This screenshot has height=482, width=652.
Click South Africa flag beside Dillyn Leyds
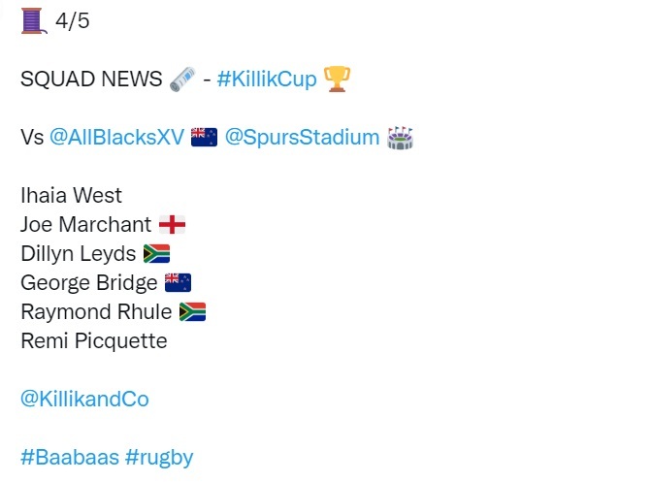coord(156,254)
